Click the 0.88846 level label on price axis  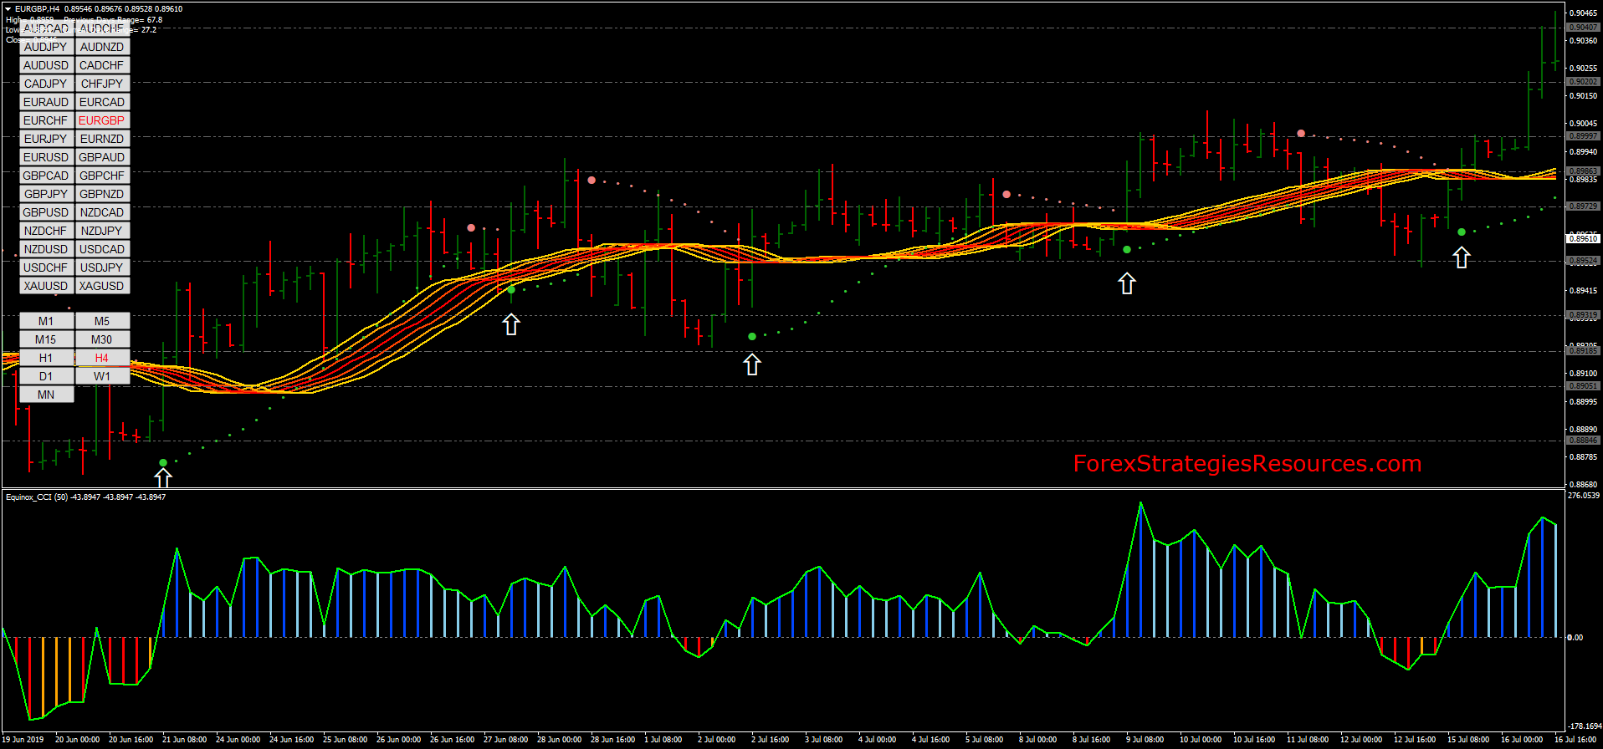click(x=1583, y=441)
